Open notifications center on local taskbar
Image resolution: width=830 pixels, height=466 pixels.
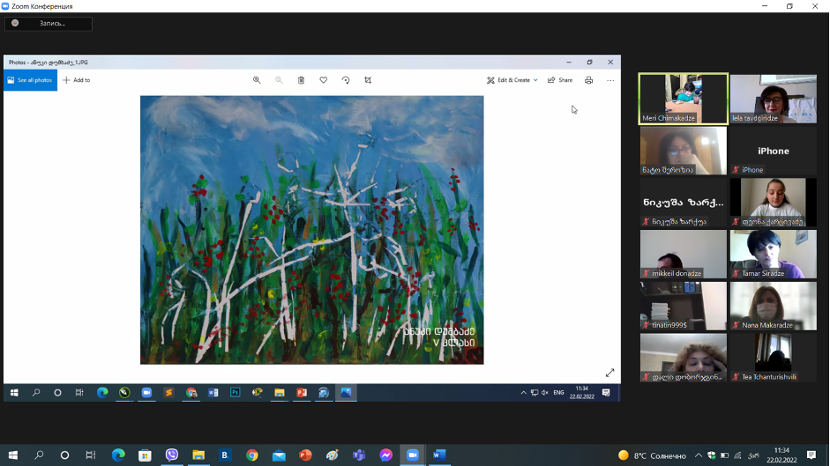click(811, 455)
